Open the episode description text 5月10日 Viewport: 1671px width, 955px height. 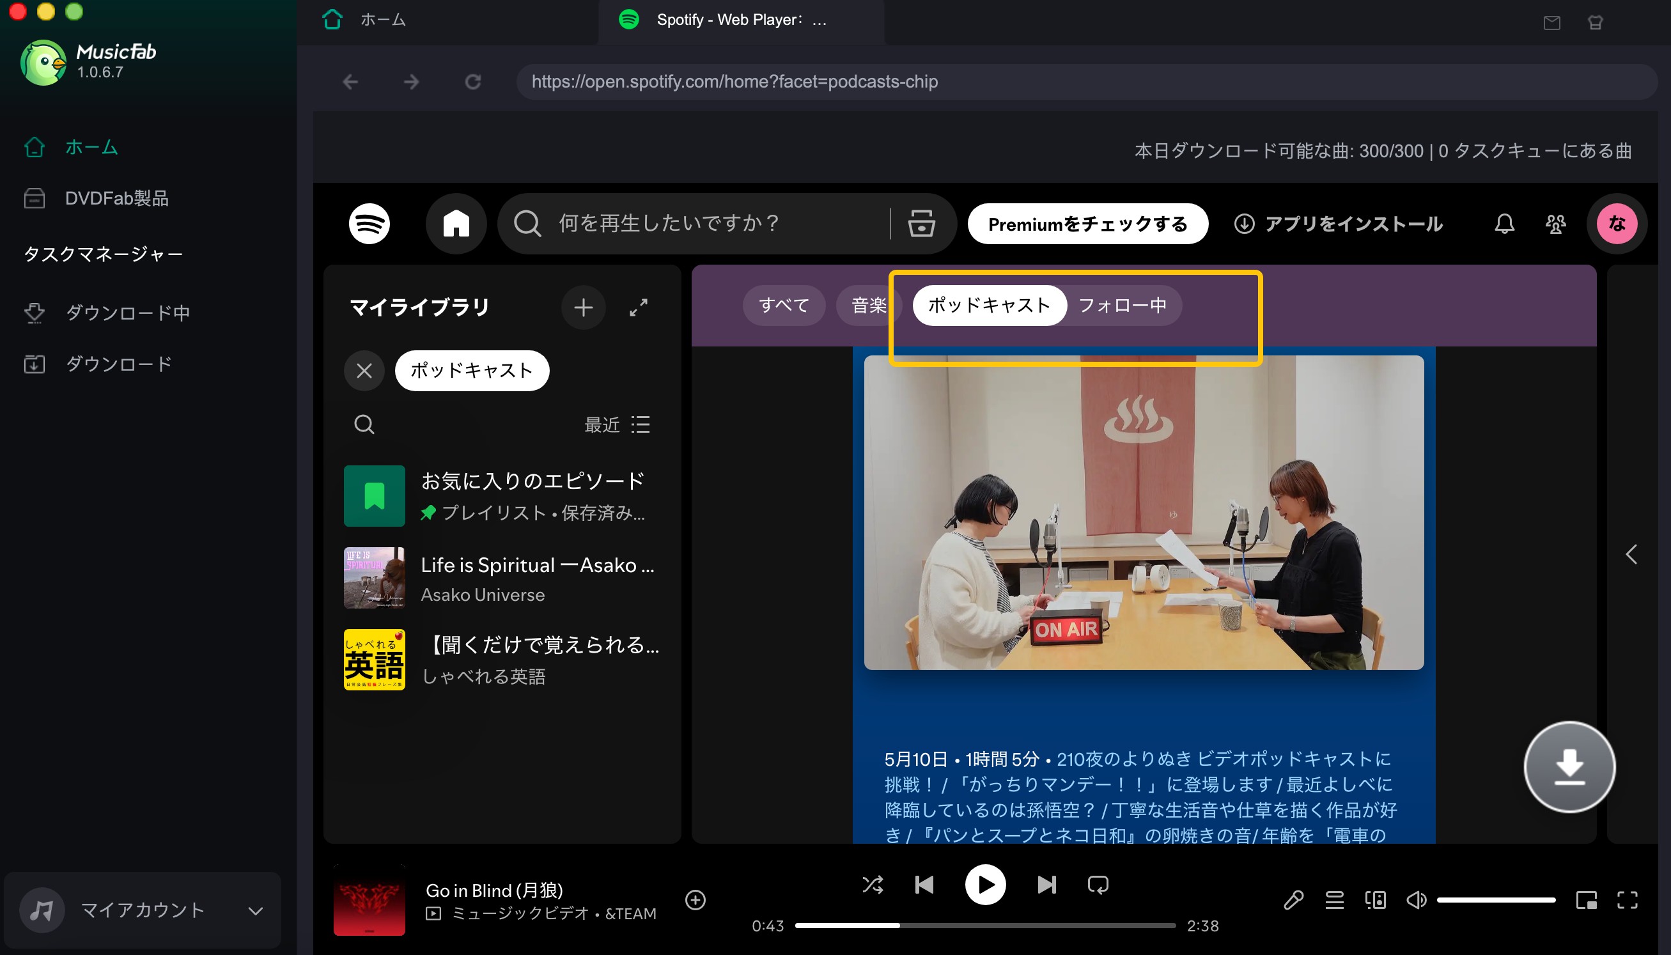pos(1141,798)
